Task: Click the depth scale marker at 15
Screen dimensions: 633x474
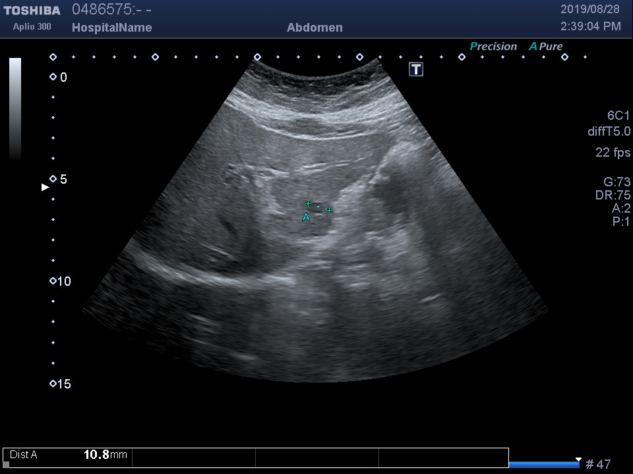Action: tap(53, 384)
